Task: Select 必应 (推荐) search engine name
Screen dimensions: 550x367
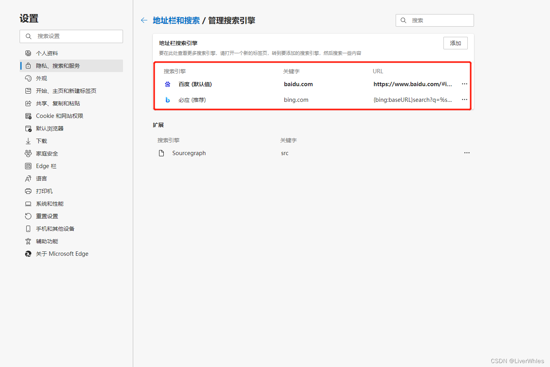Action: (192, 100)
